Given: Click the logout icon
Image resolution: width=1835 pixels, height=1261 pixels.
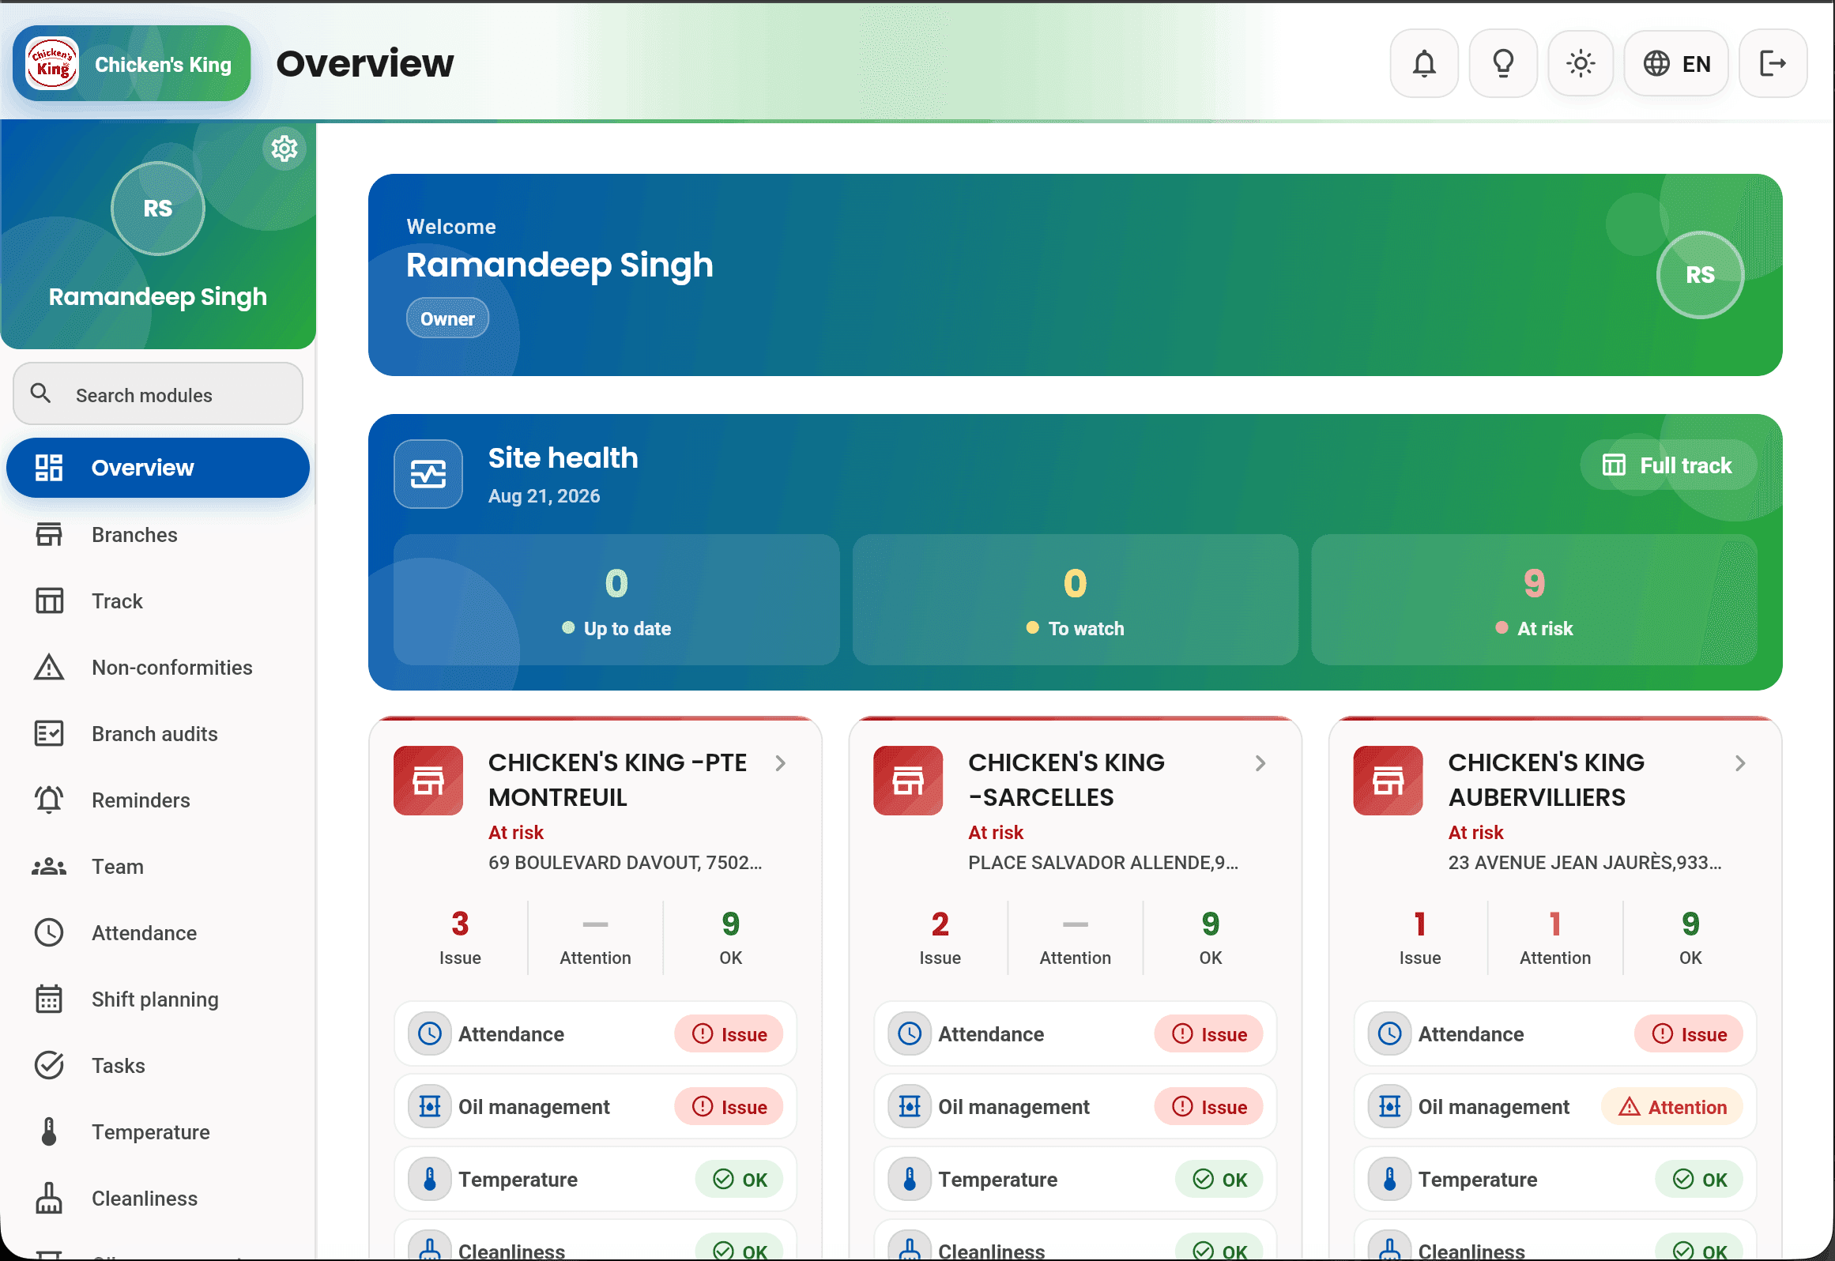Looking at the screenshot, I should (1773, 63).
